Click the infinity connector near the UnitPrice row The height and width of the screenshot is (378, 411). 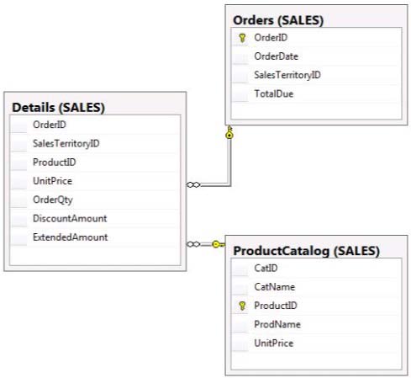pyautogui.click(x=193, y=184)
